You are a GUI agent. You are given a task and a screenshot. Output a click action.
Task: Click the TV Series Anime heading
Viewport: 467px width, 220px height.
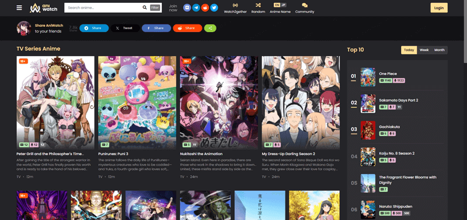point(39,49)
